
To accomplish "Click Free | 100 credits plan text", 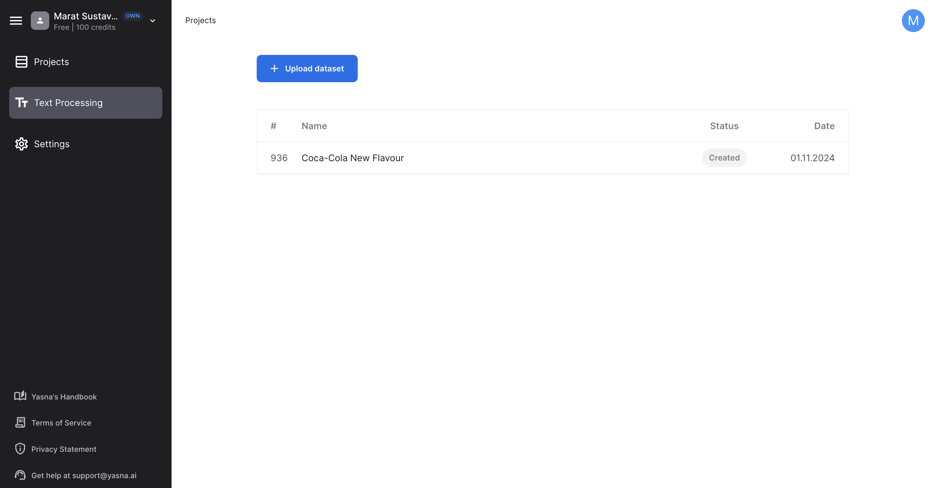I will (85, 27).
